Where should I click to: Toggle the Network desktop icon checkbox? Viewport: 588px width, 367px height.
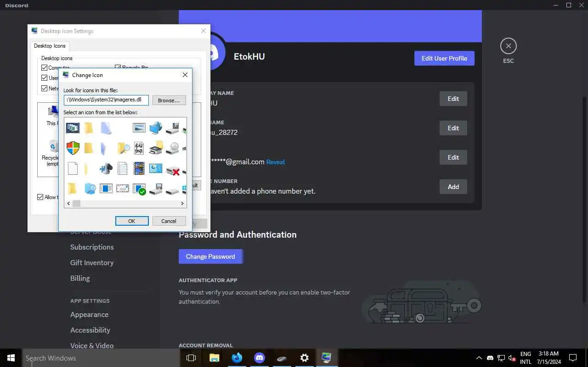pos(45,88)
